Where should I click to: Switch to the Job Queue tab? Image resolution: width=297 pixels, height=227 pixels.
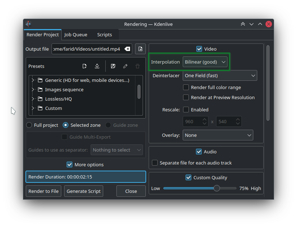[76, 35]
